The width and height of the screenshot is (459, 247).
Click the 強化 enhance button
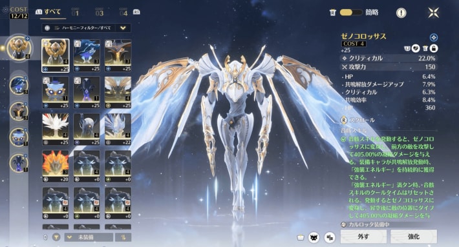point(414,237)
